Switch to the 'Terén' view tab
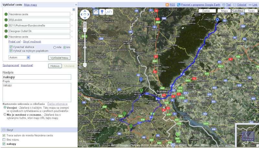This screenshot has width=259, height=148. (x=251, y=11)
